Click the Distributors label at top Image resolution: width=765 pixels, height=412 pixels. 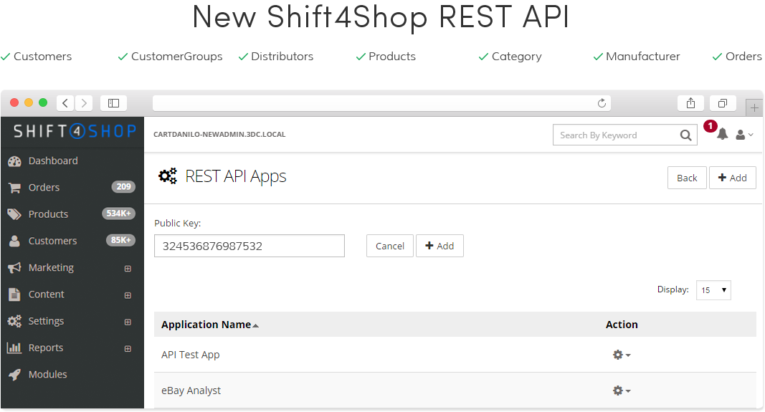[x=282, y=57]
